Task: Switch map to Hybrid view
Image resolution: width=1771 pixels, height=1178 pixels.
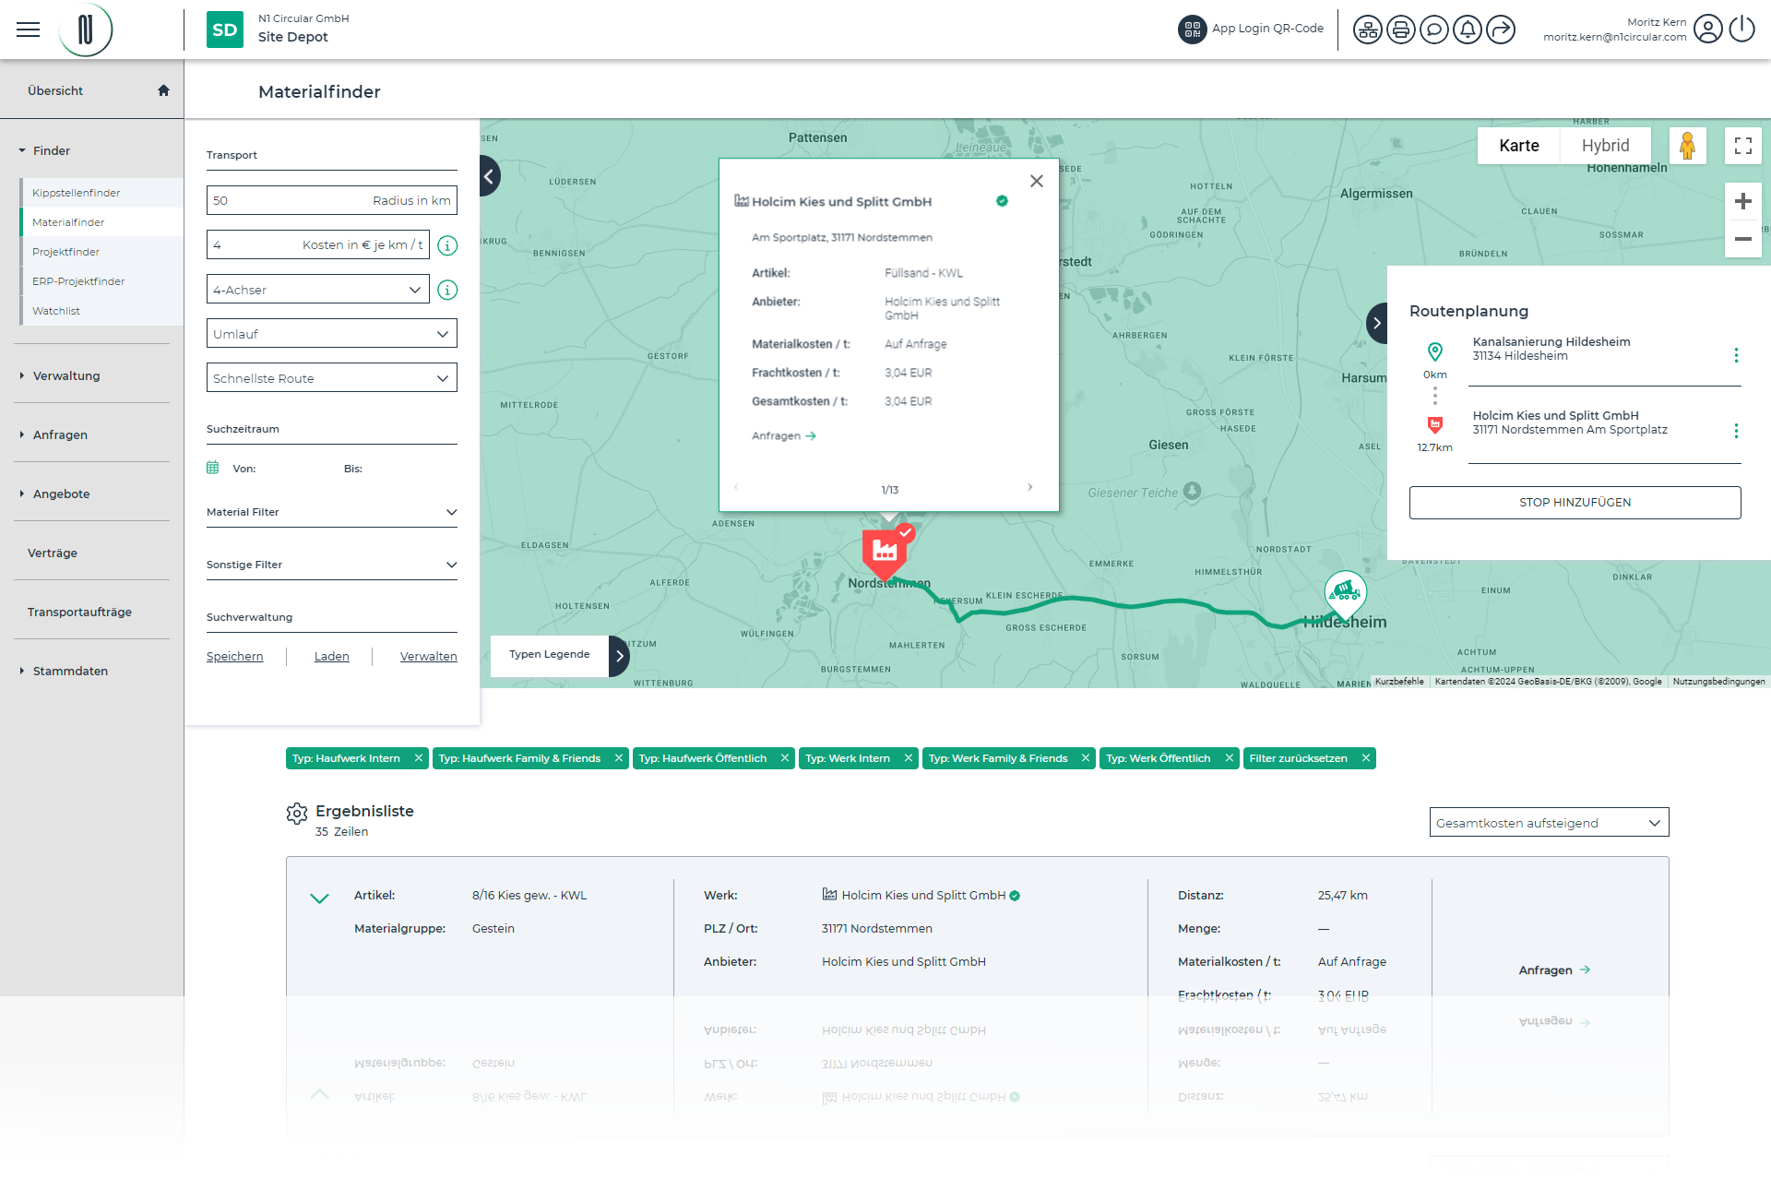Action: [1605, 146]
